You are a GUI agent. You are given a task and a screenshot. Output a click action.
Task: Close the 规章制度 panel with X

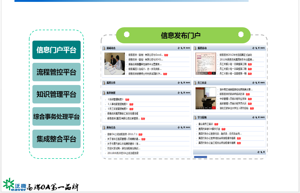click(x=184, y=92)
